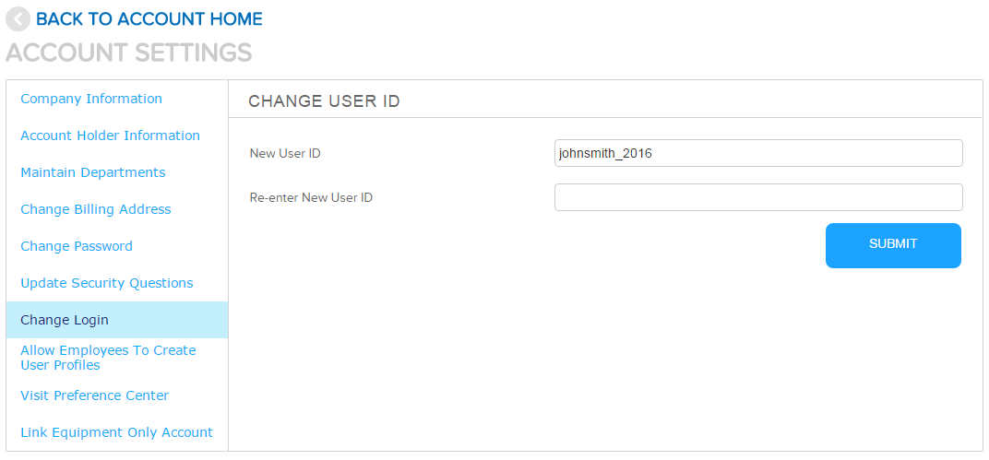Visit Preference Center from sidebar

95,395
